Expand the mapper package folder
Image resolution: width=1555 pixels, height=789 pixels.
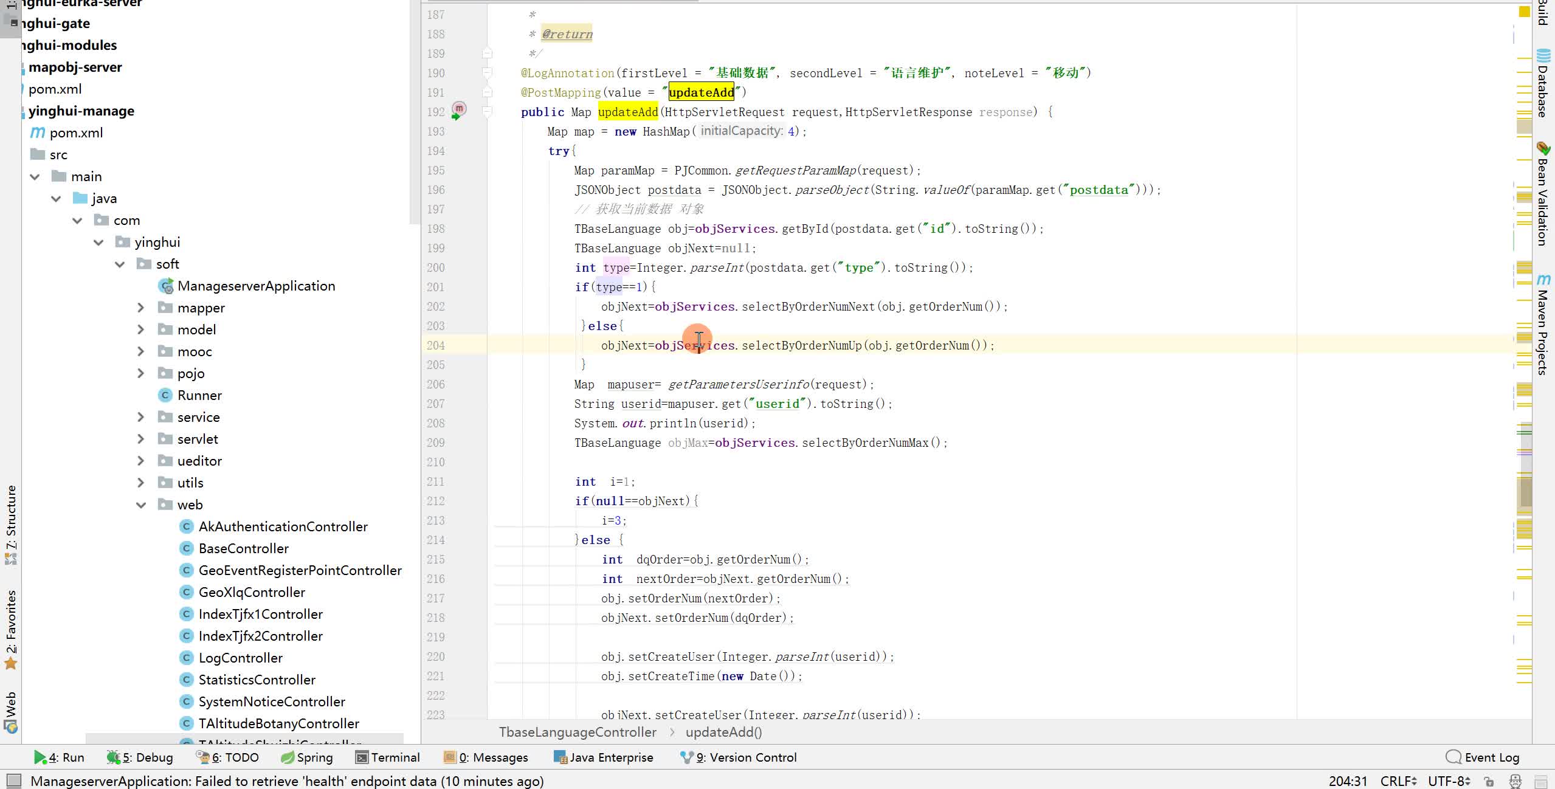click(140, 308)
